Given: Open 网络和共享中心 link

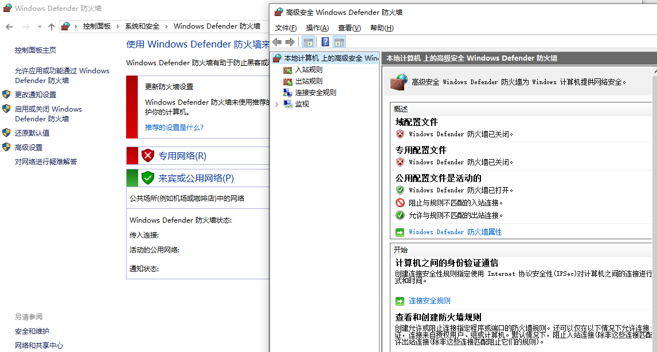Looking at the screenshot, I should coord(39,345).
